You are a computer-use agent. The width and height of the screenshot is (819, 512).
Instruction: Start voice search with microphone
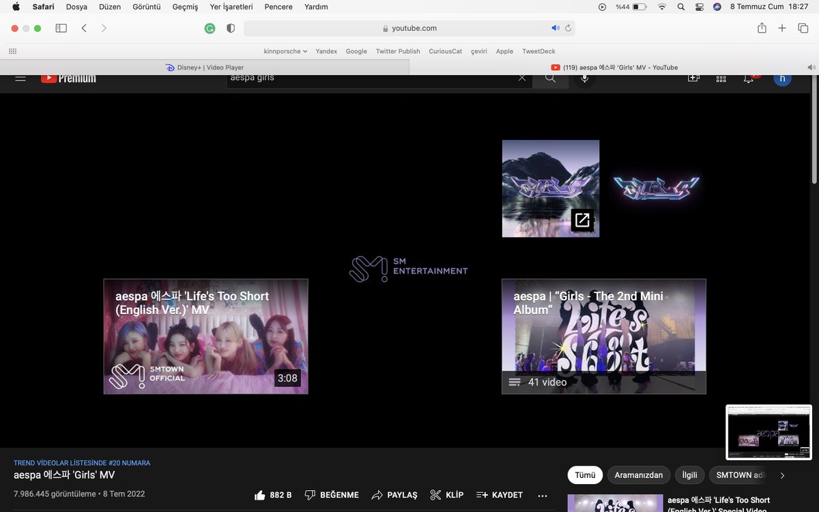point(584,79)
